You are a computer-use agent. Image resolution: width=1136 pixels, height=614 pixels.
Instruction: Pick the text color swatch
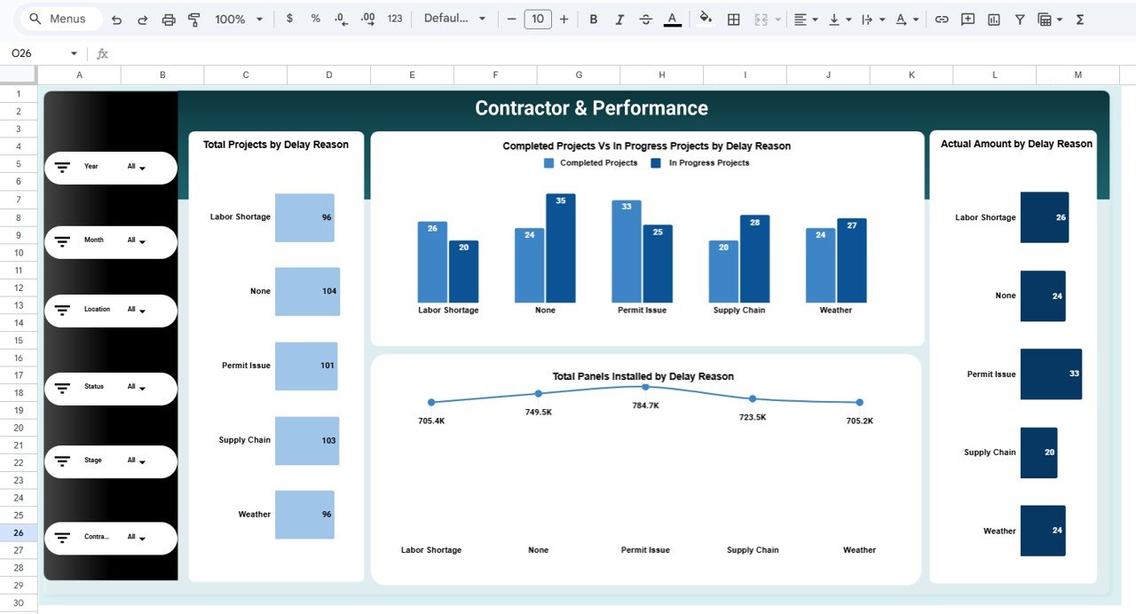[x=672, y=18]
